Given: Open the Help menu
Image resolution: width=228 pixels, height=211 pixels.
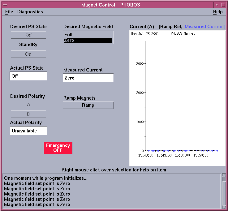Looking at the screenshot, I should click(x=217, y=12).
